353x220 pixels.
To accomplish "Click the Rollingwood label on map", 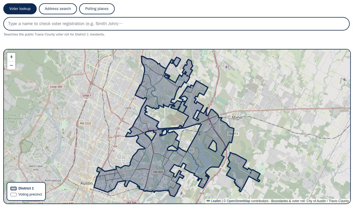I will click(x=53, y=180).
